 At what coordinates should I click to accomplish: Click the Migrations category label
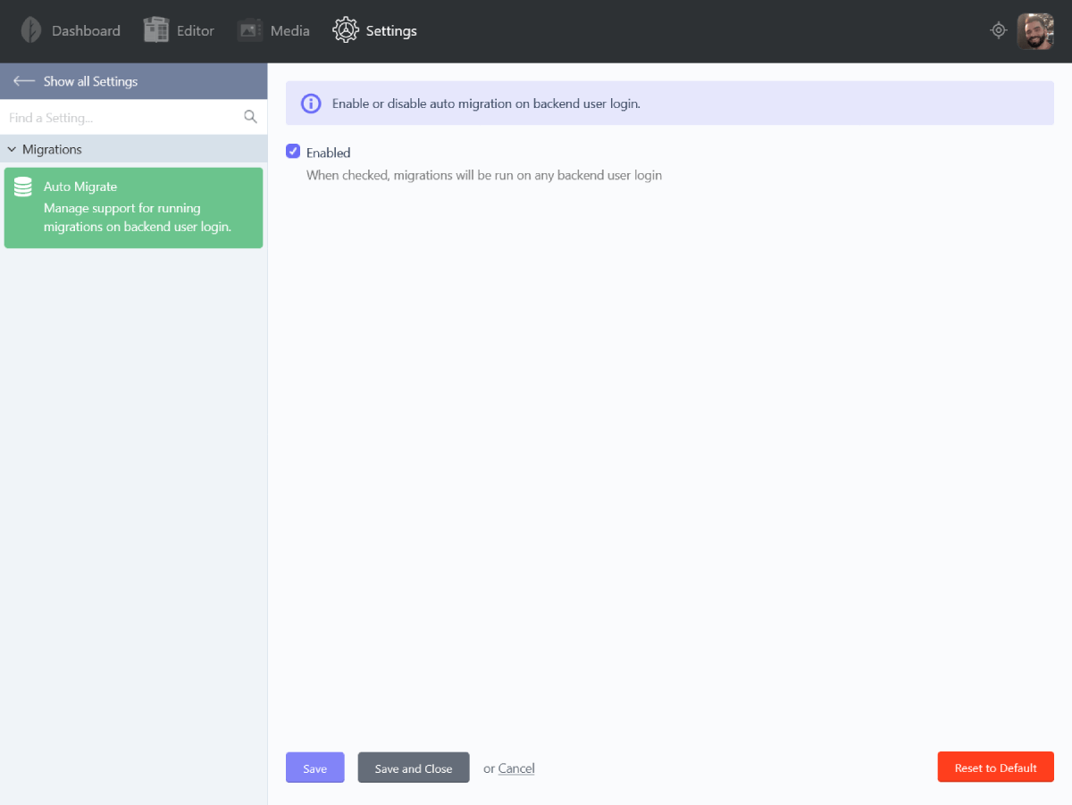(x=52, y=149)
